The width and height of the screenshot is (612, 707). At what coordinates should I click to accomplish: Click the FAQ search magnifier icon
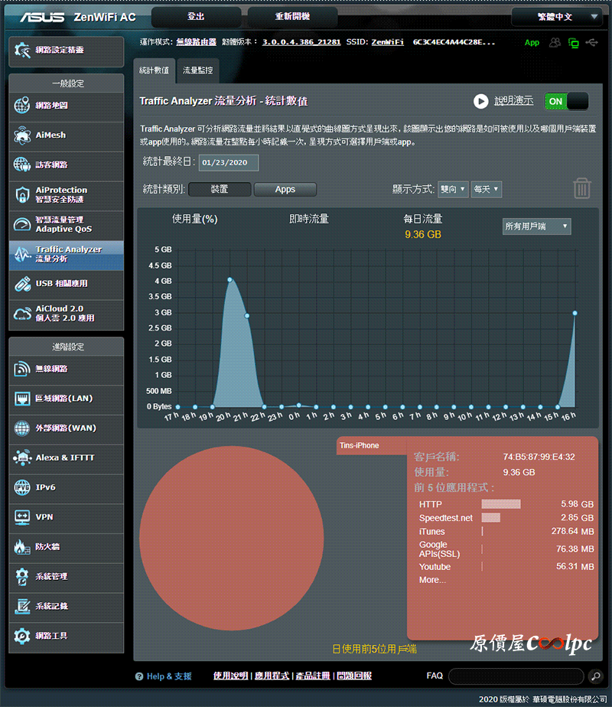tap(596, 676)
